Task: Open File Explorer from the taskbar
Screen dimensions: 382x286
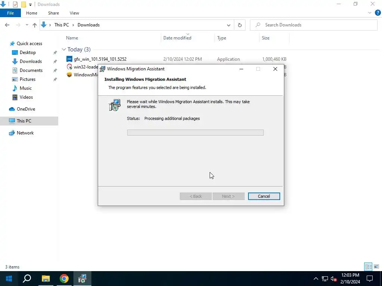Action: 46,279
